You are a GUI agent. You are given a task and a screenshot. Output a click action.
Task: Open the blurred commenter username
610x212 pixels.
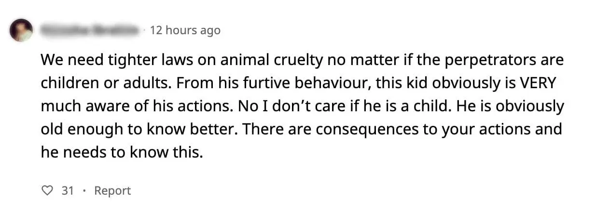91,30
